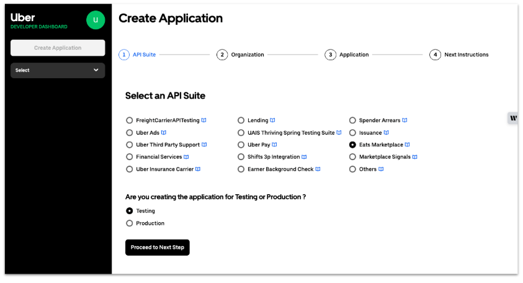Image resolution: width=523 pixels, height=283 pixels.
Task: Click Proceed to Next Step button
Action: tap(158, 247)
